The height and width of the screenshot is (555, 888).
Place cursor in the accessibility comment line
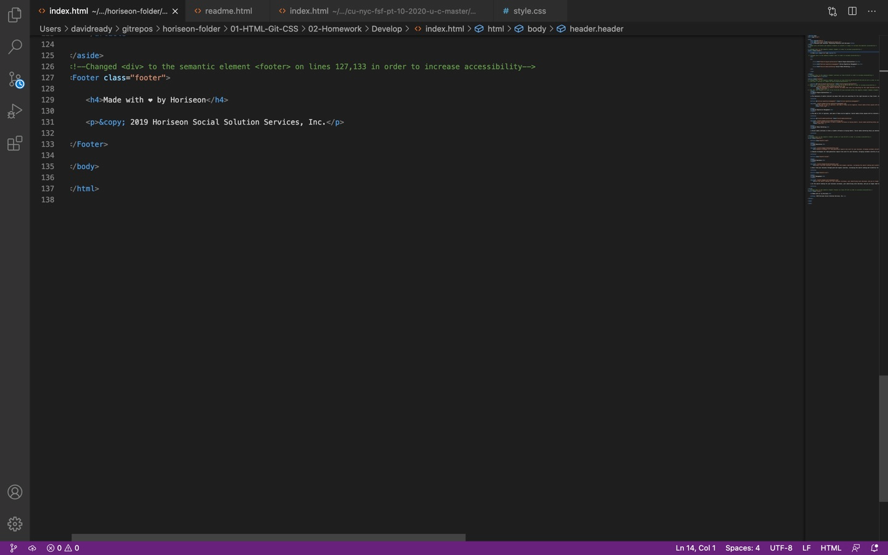click(302, 67)
